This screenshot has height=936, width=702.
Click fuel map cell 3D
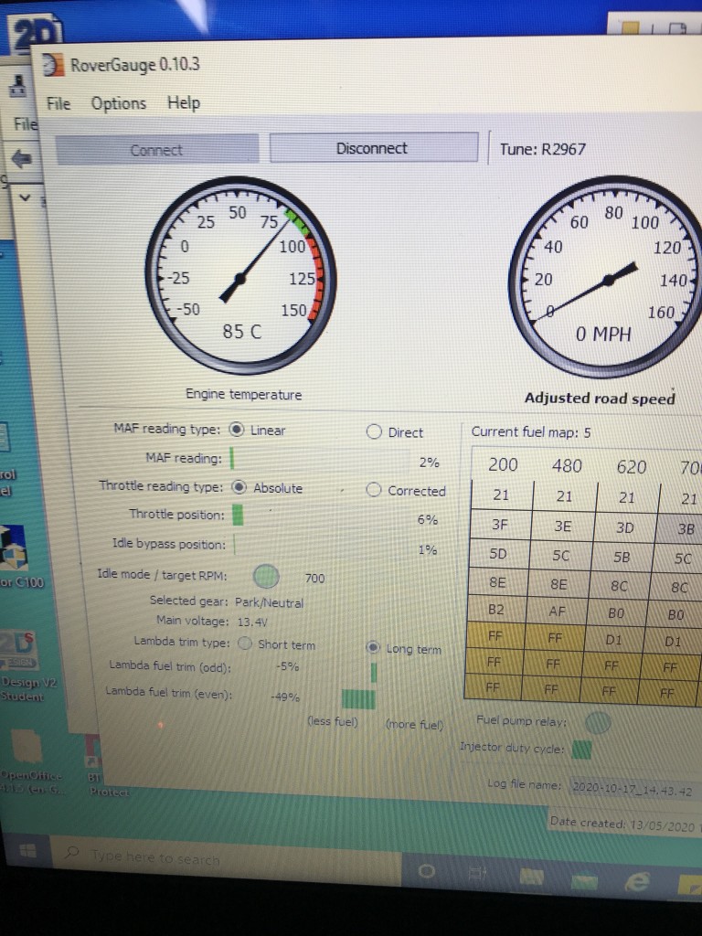(x=624, y=527)
